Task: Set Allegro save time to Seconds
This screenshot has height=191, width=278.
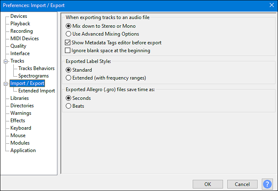Action: (68, 98)
